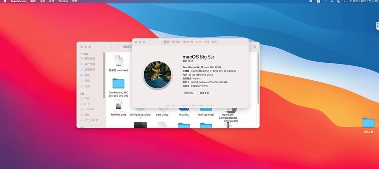Click the input method A icon
Image resolution: width=379 pixels, height=169 pixels.
[318, 1]
